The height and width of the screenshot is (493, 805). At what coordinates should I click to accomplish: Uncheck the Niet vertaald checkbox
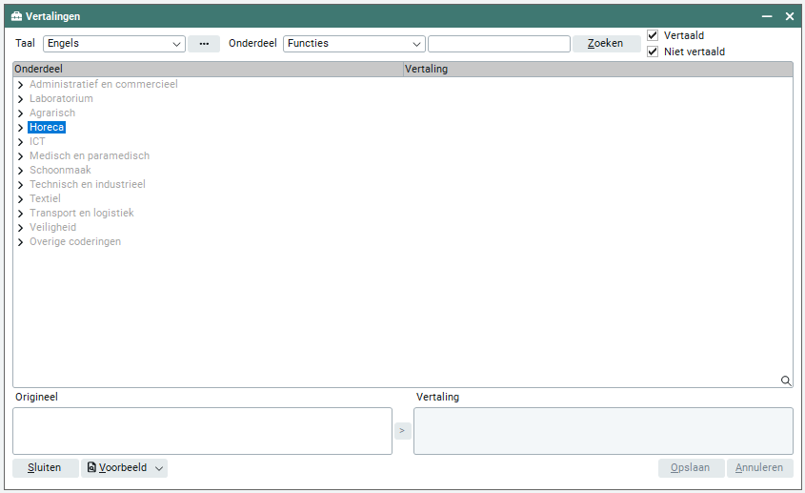coord(653,51)
